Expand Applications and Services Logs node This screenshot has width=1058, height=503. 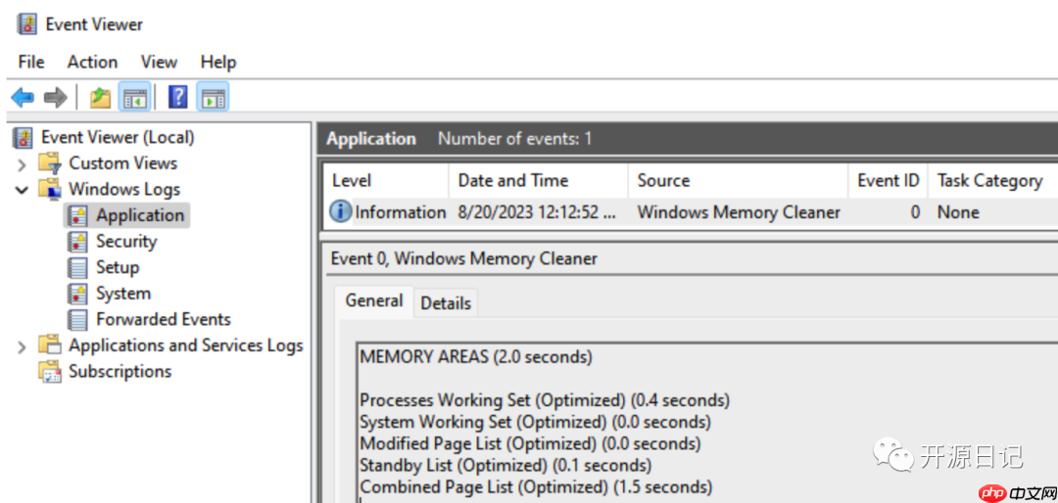(x=22, y=346)
